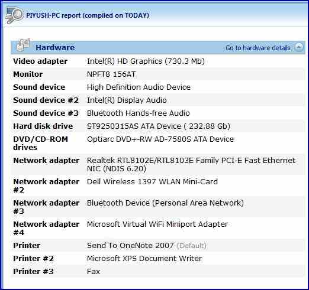The width and height of the screenshot is (309, 290).
Task: Click the Hardware section heading
Action: coord(55,47)
